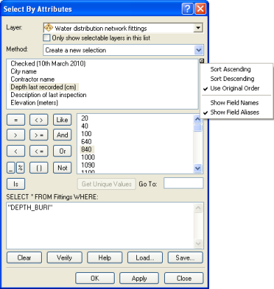Insert the Or operator

point(62,151)
